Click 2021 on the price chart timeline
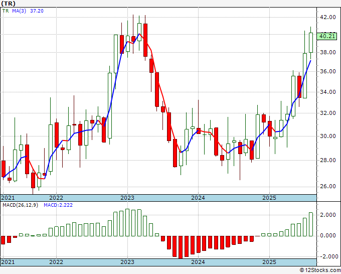Viewport: 341px width, 274px height. (8, 198)
